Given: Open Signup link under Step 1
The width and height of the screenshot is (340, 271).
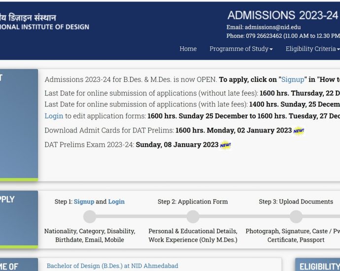Looking at the screenshot, I should (84, 202).
